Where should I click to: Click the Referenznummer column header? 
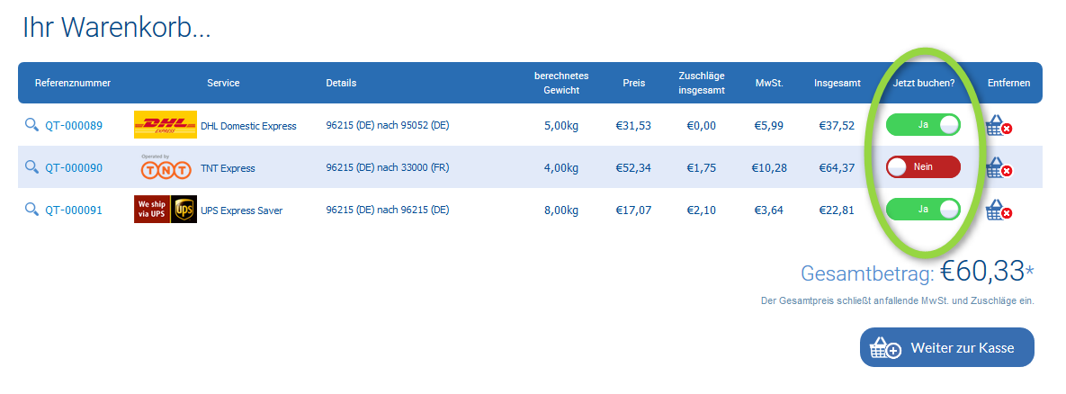[x=73, y=83]
